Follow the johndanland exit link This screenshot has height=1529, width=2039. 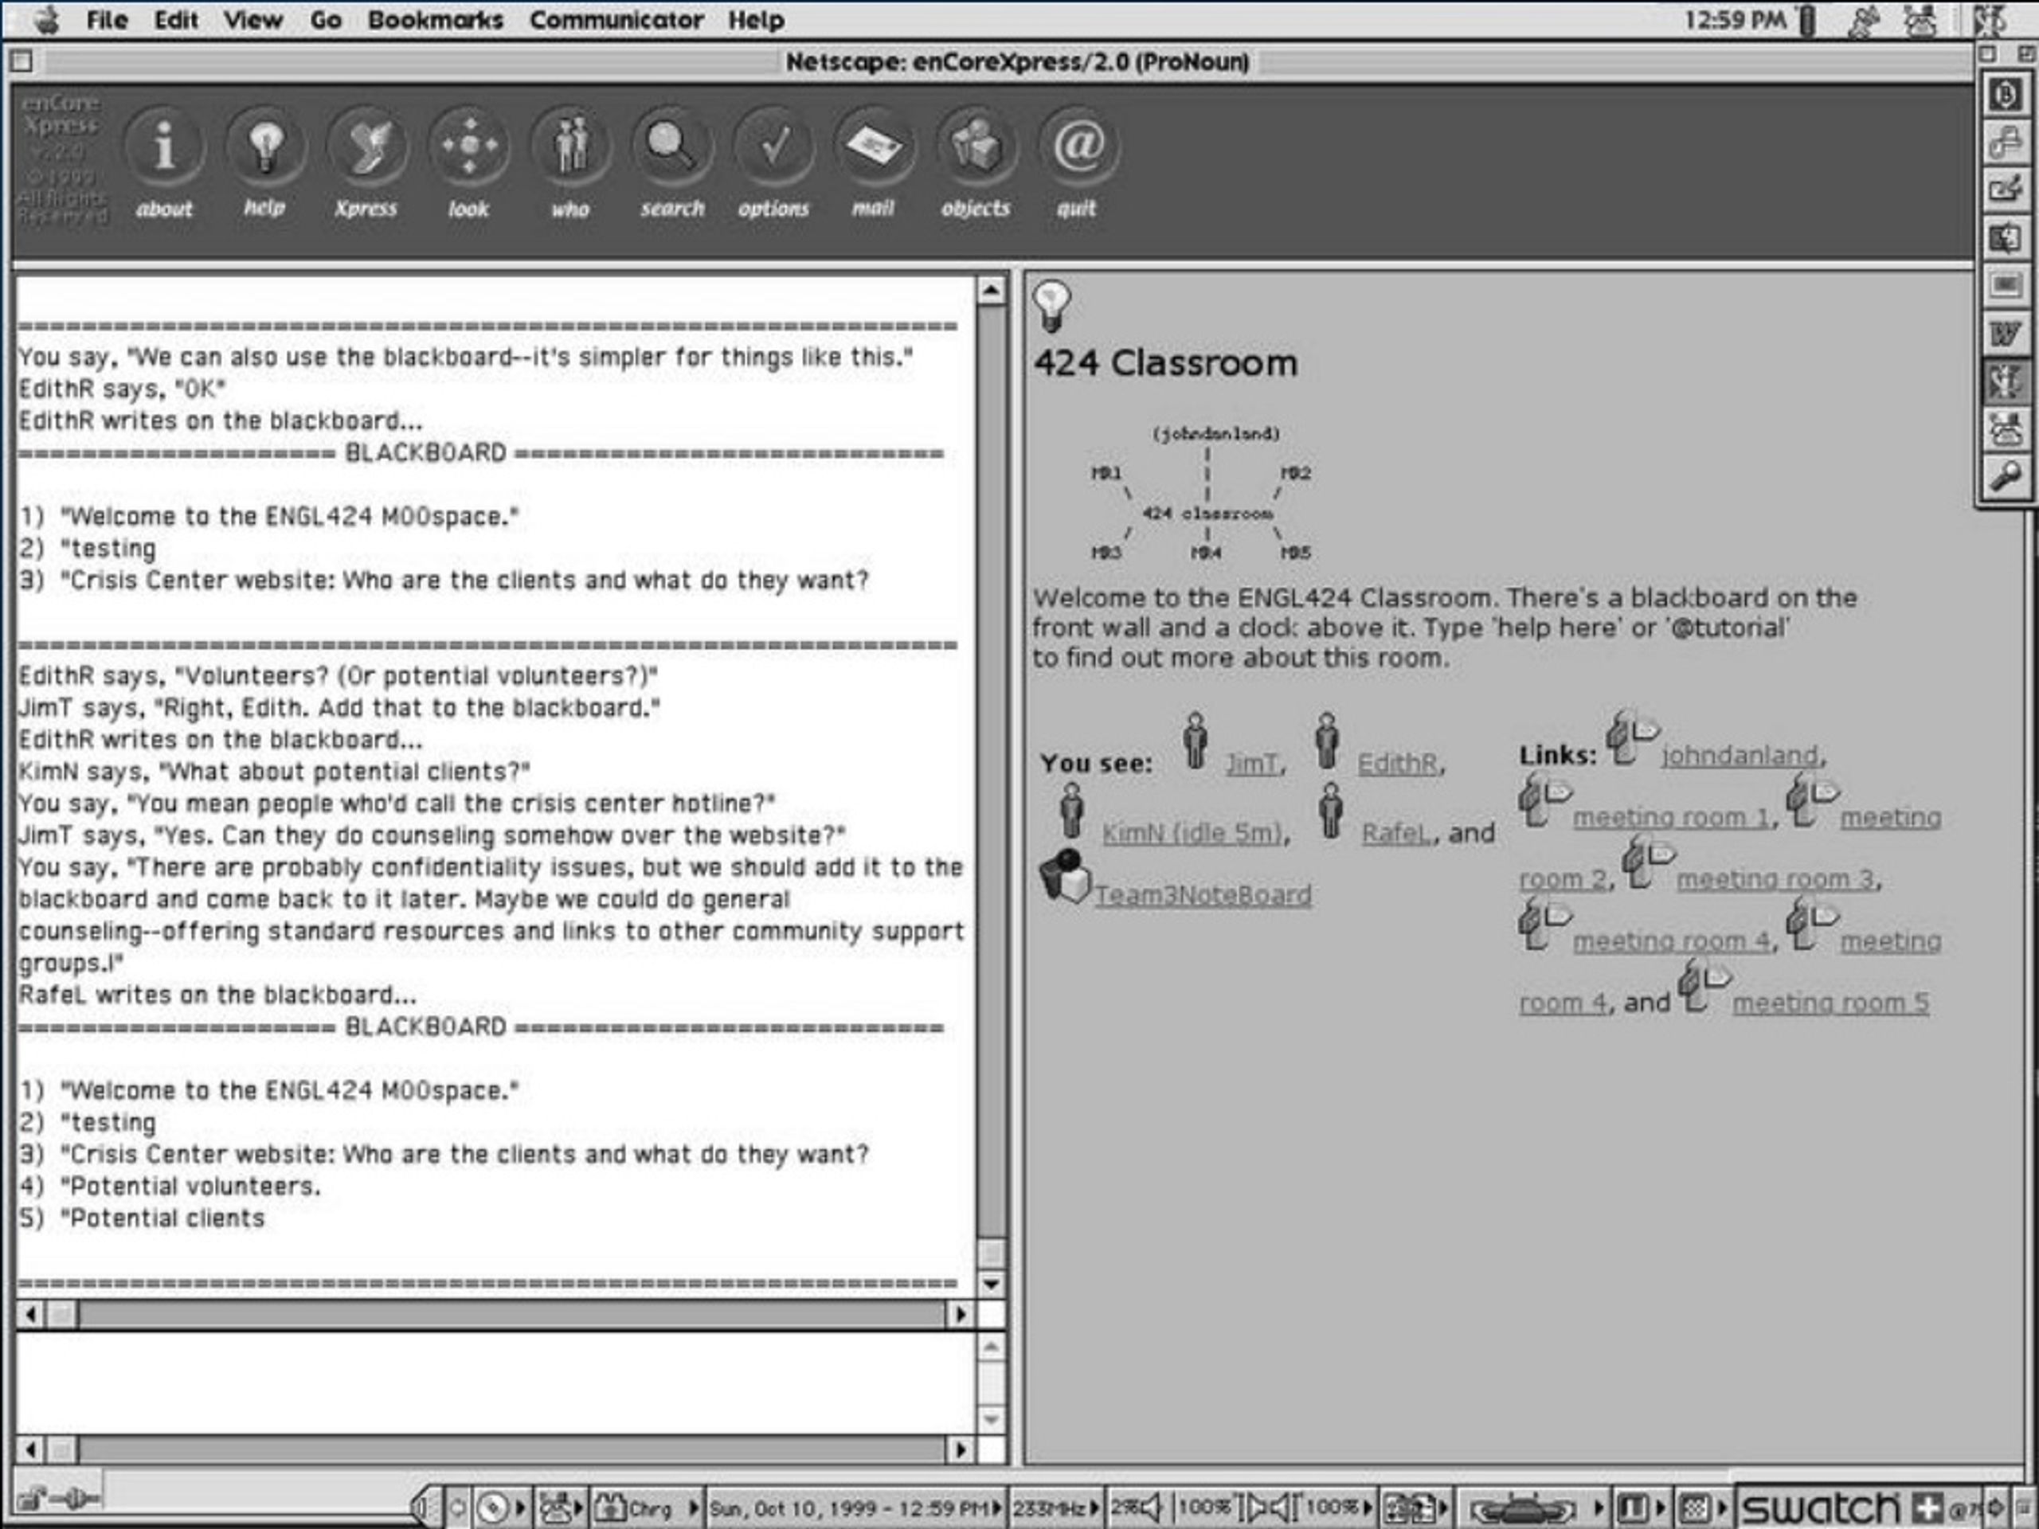tap(1740, 755)
